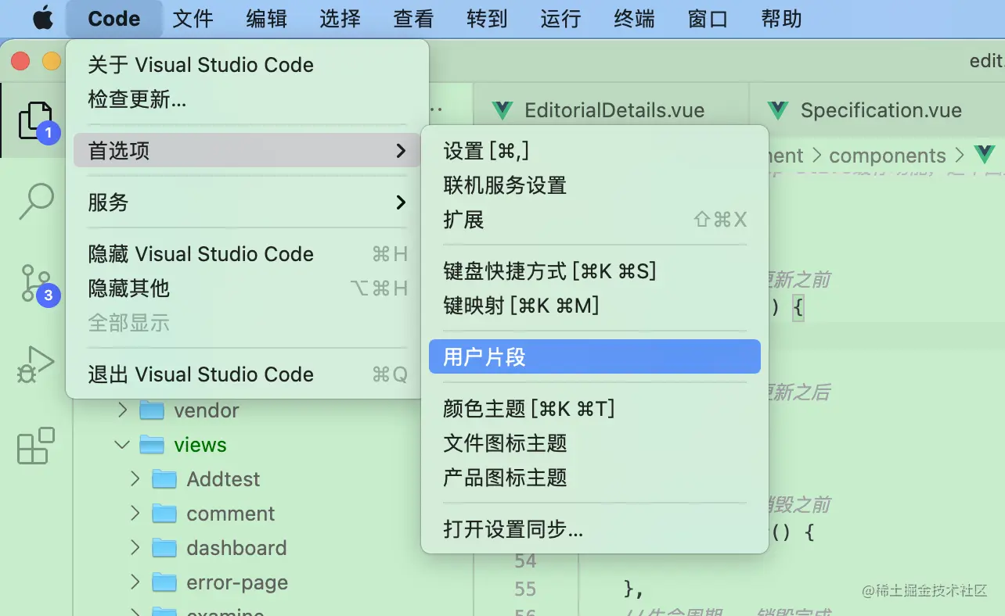Open the 编辑 menu
This screenshot has width=1005, height=616.
pyautogui.click(x=266, y=19)
